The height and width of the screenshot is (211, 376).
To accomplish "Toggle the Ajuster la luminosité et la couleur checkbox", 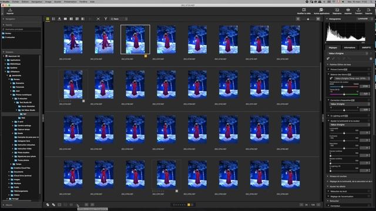I will click(x=369, y=121).
